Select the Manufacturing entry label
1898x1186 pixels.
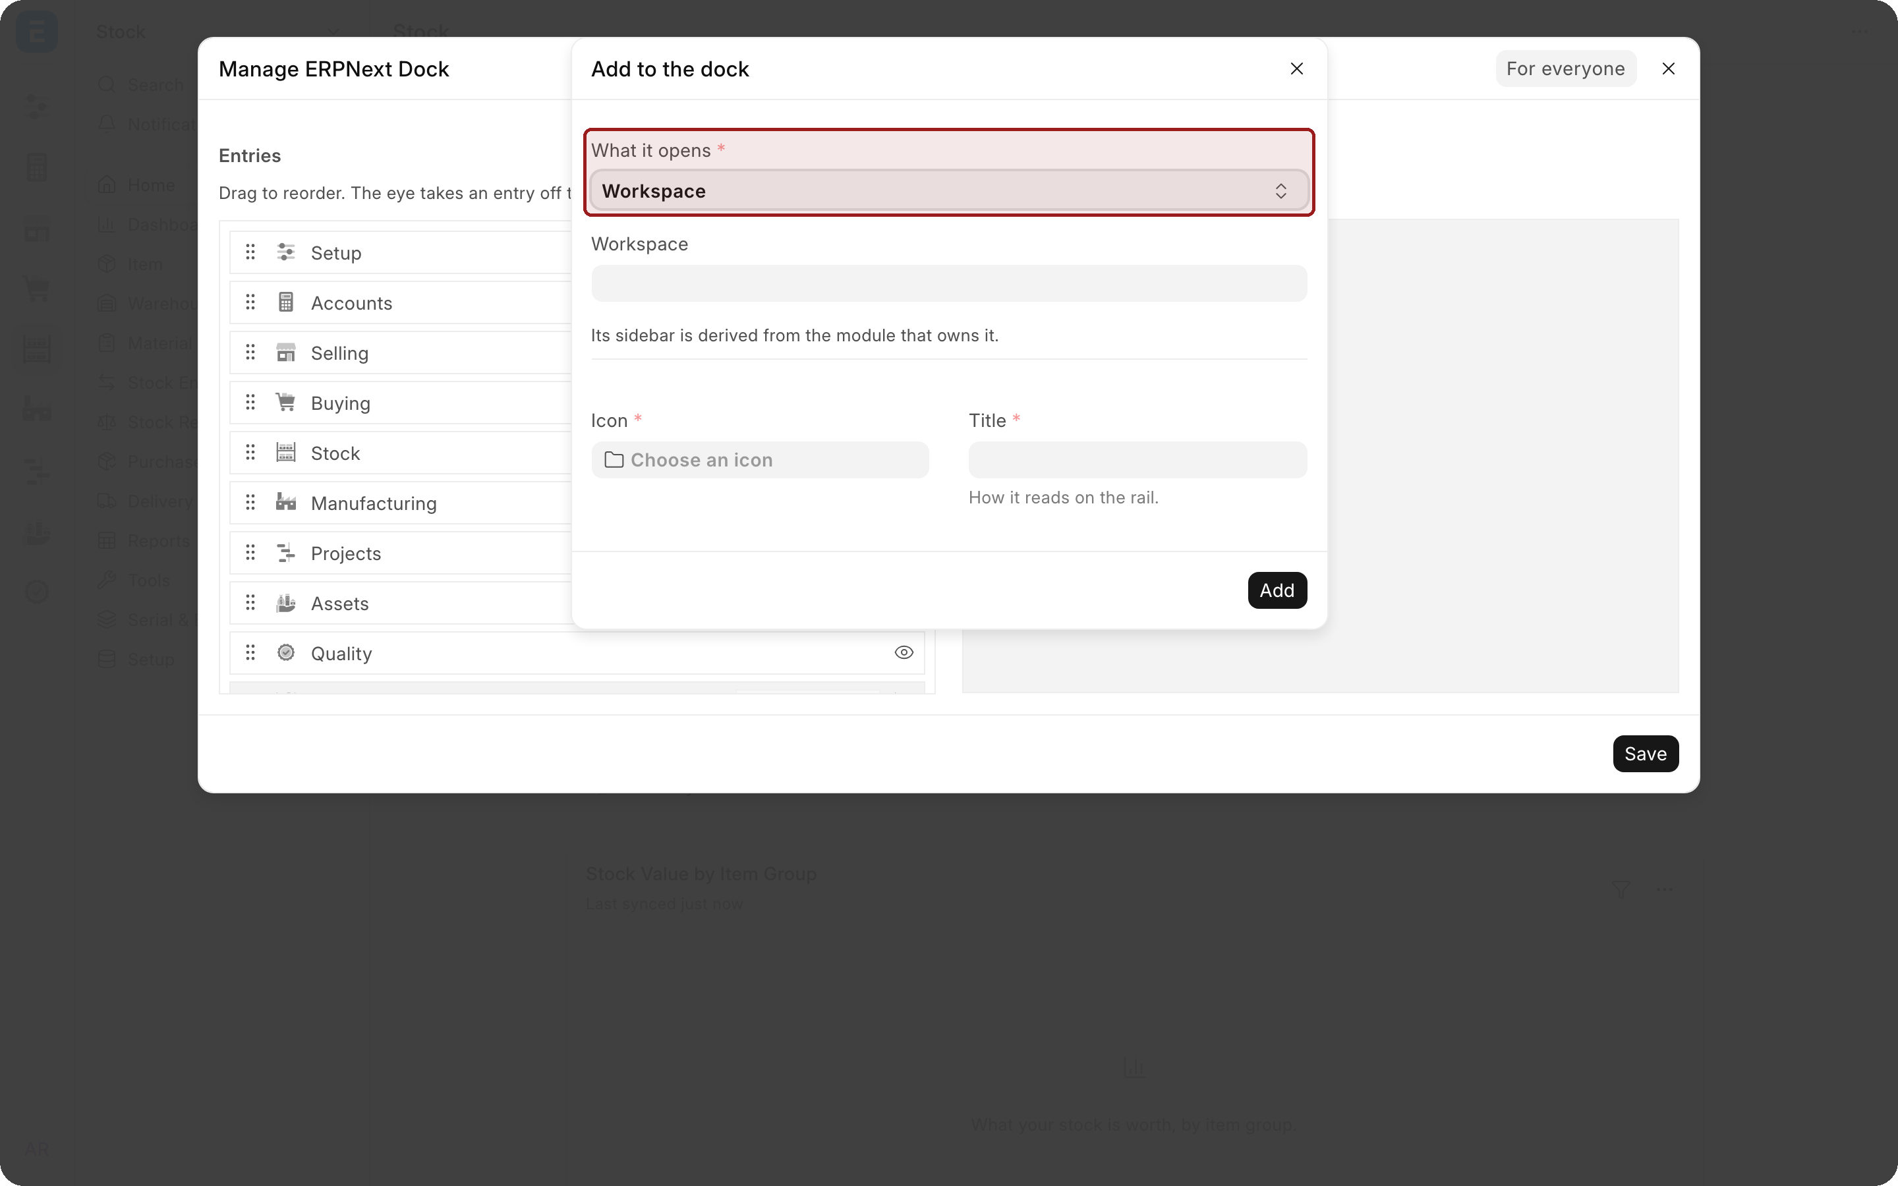coord(373,503)
